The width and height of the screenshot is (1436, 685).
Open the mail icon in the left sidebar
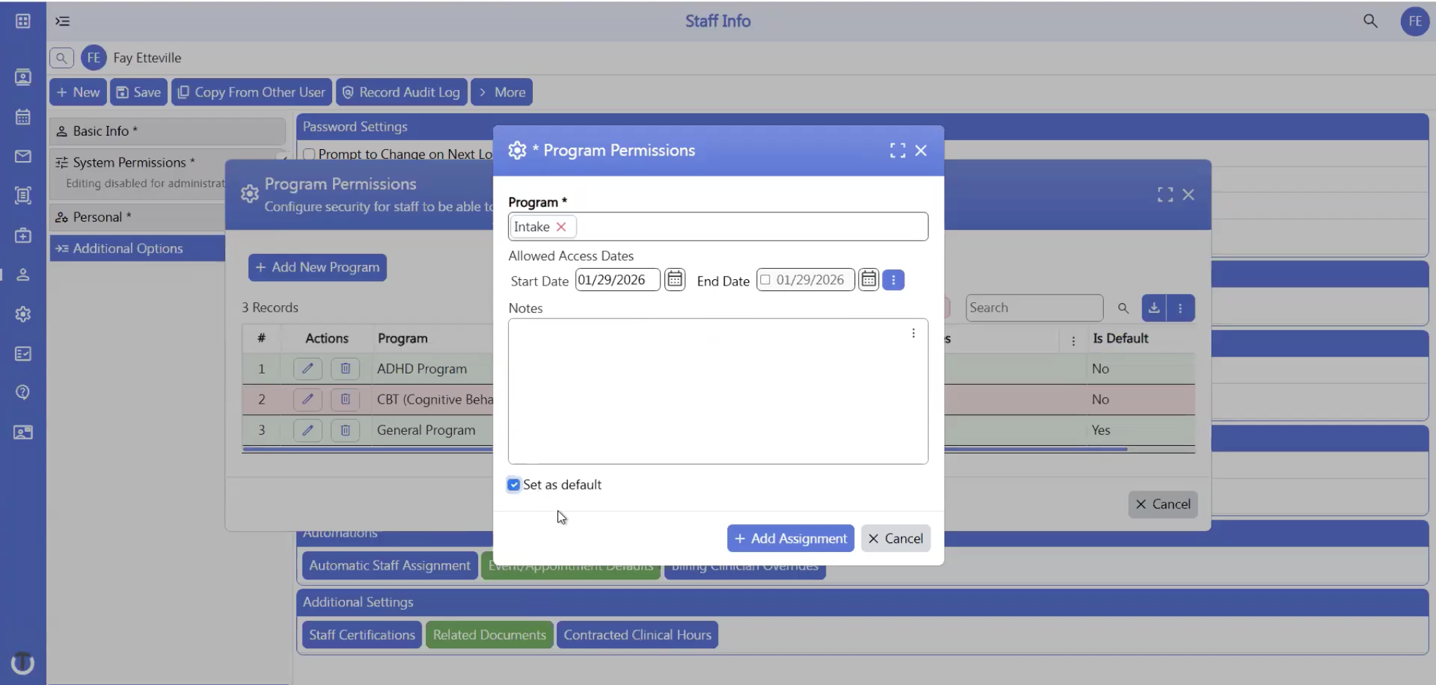(x=23, y=157)
